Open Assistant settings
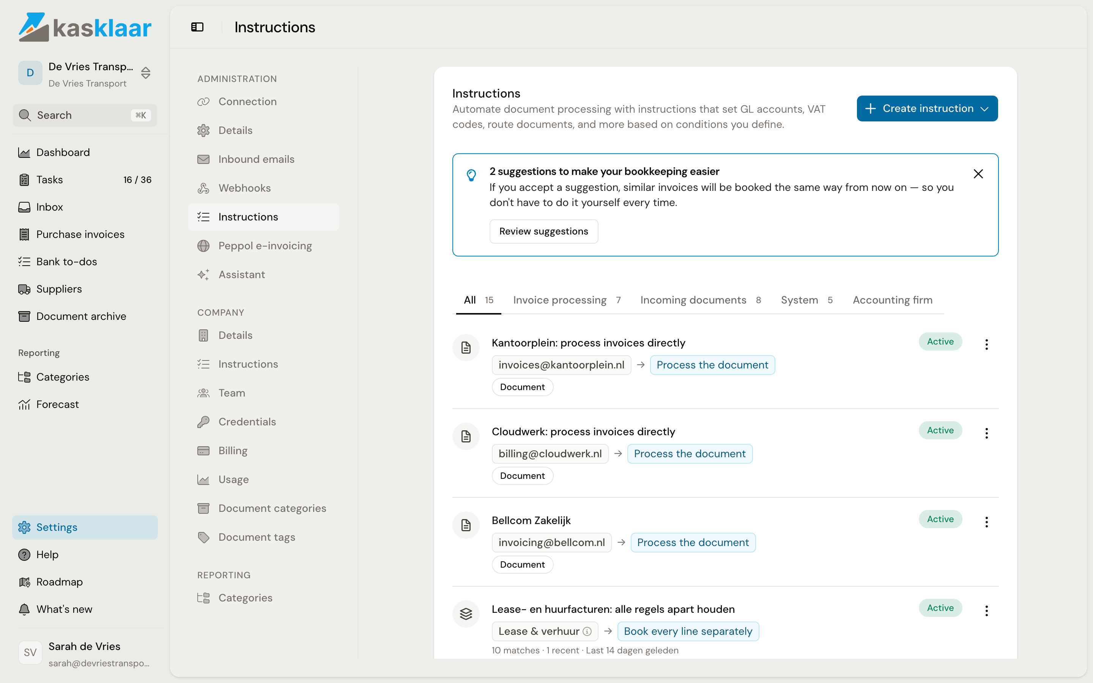1093x683 pixels. (x=264, y=275)
